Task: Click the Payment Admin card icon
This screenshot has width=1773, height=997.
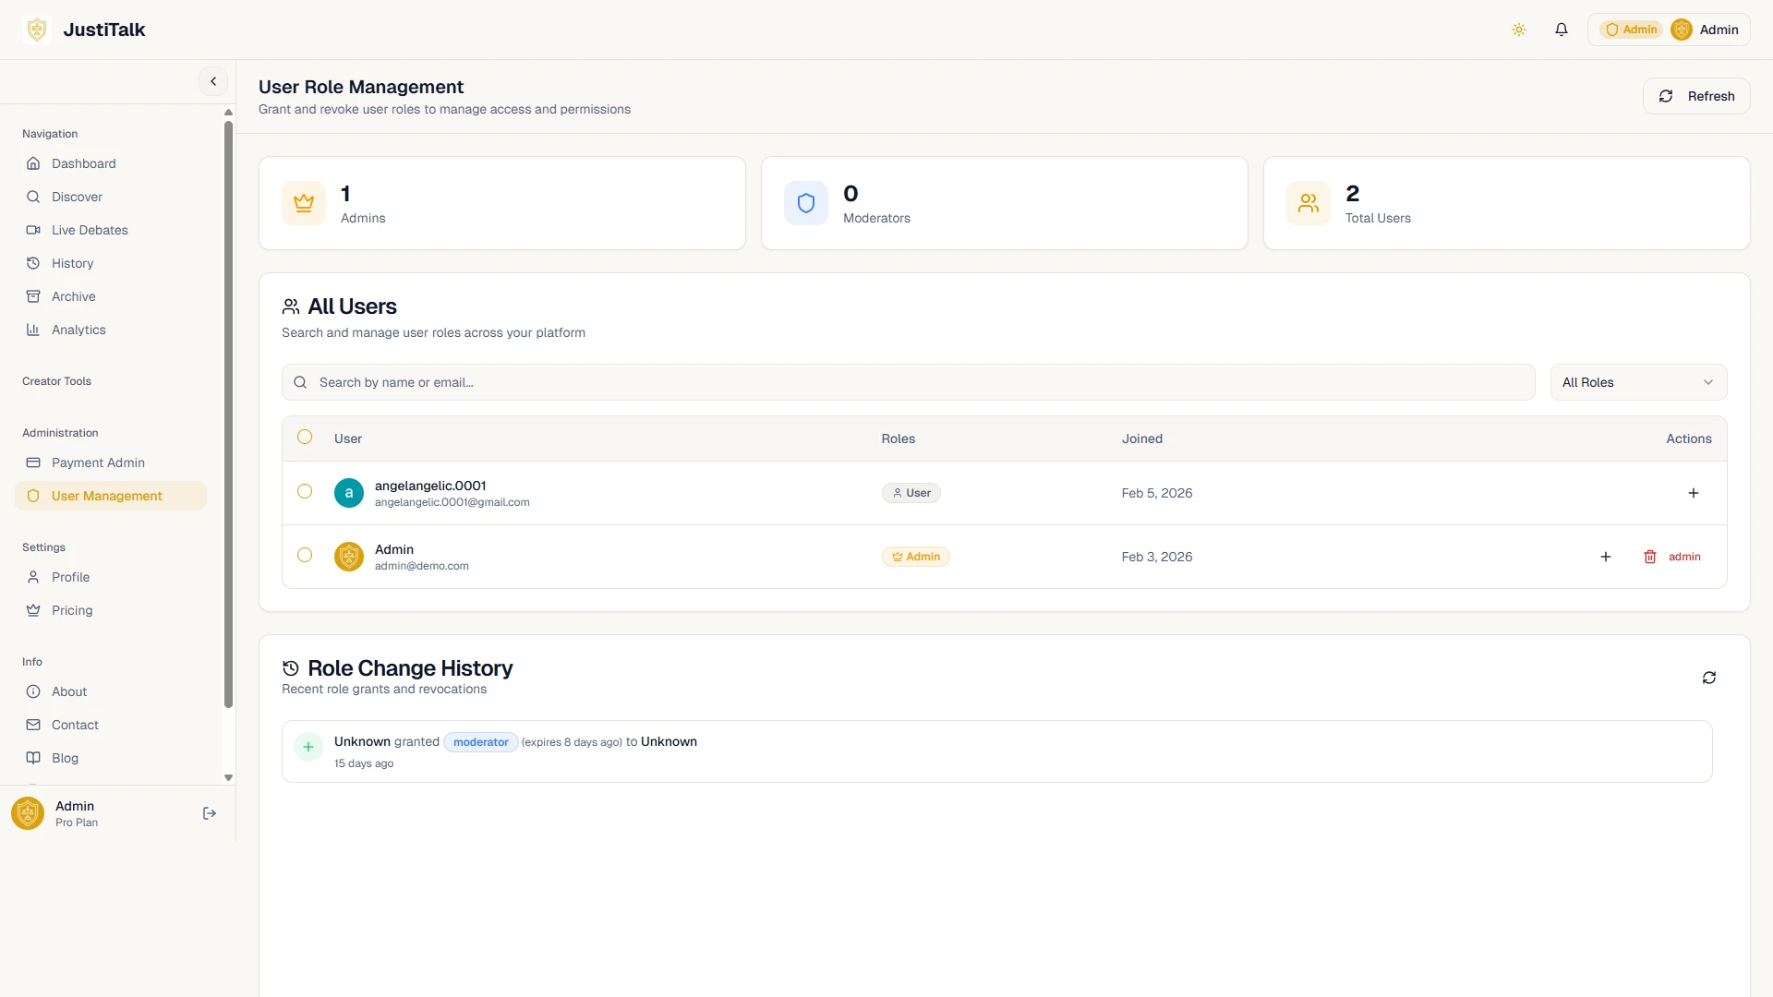Action: (x=33, y=462)
